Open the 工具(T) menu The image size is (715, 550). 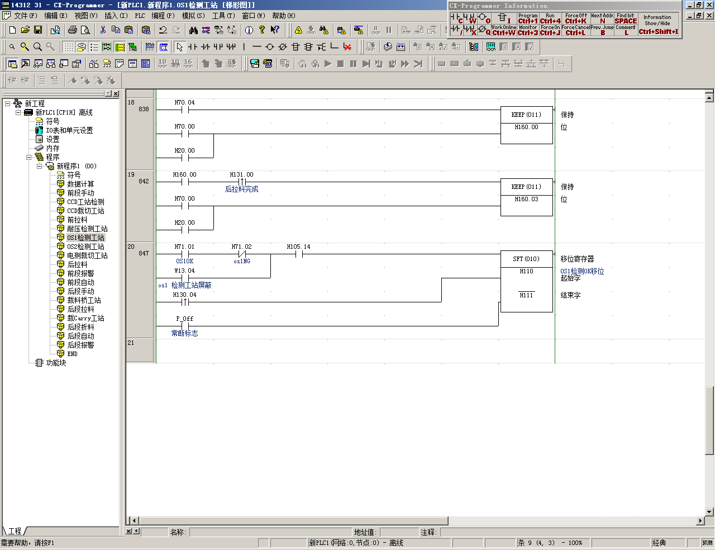(x=223, y=16)
